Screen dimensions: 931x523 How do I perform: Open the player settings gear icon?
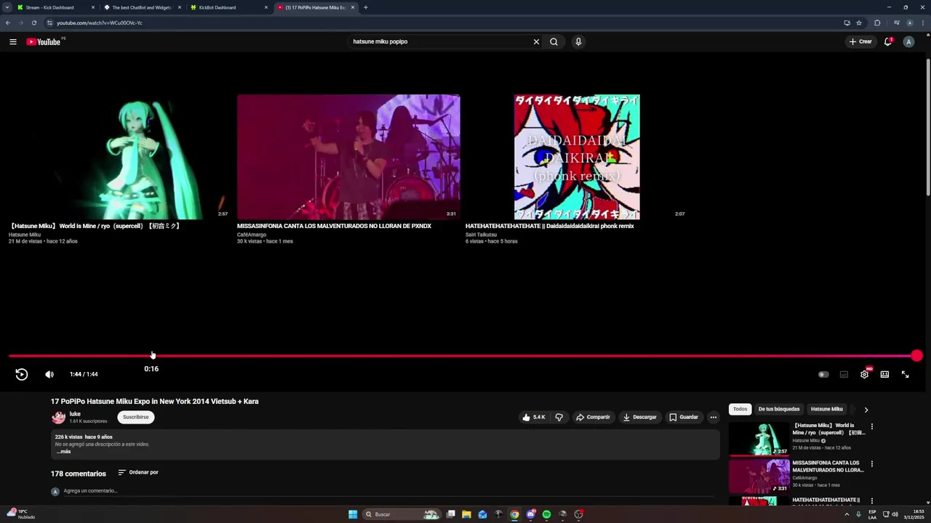(x=864, y=374)
